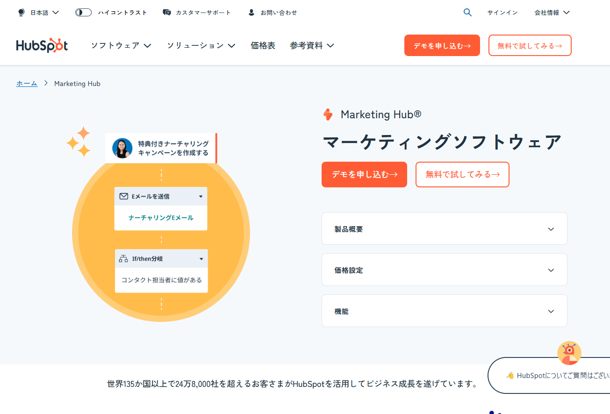
Task: Click Marketing Hub breadcrumb text
Action: click(x=77, y=84)
